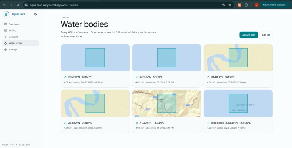Click the lake como (43.836°N · 14.406°E) title
292x148 pixels.
point(231,123)
